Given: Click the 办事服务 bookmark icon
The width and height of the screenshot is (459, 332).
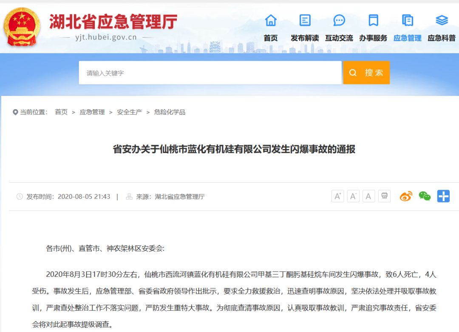Looking at the screenshot, I should [373, 20].
